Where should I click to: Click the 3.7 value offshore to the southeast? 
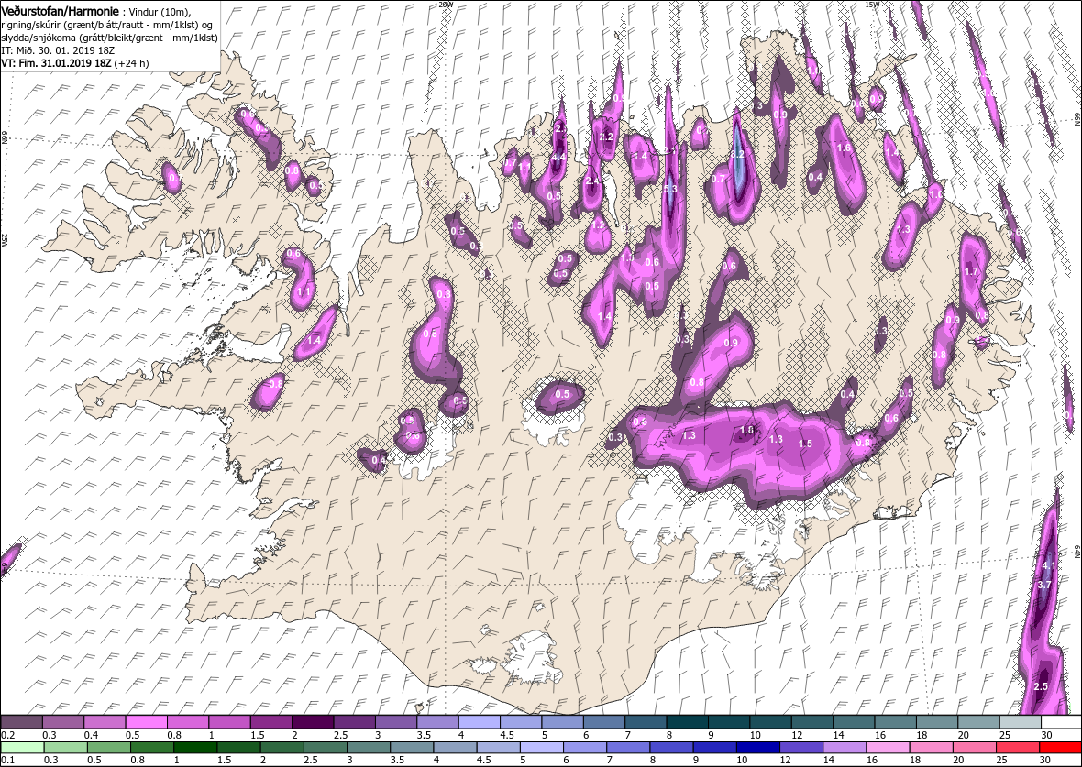pyautogui.click(x=1044, y=585)
